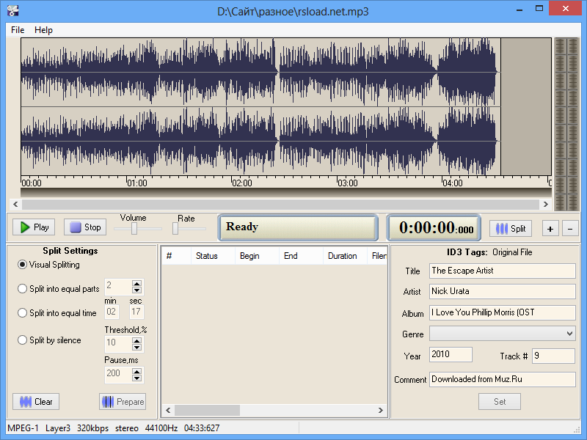Select Split into equal parts option
Screen dimensions: 587x440
point(23,289)
